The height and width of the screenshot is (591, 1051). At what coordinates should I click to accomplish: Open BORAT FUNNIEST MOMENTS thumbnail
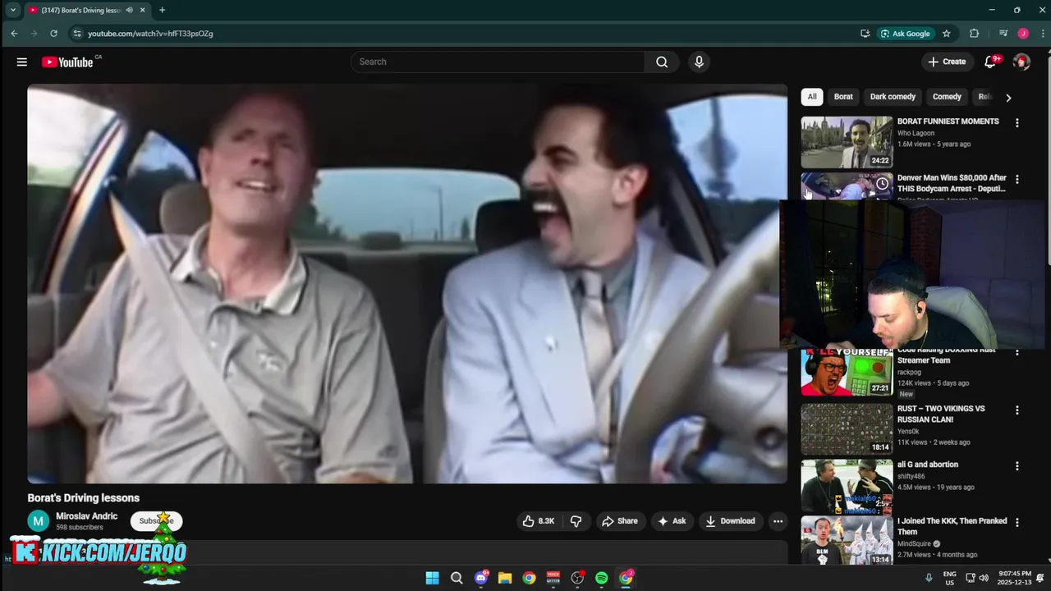[847, 141]
